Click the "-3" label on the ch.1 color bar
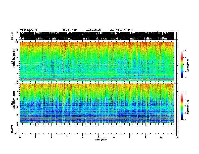 [x=185, y=51]
